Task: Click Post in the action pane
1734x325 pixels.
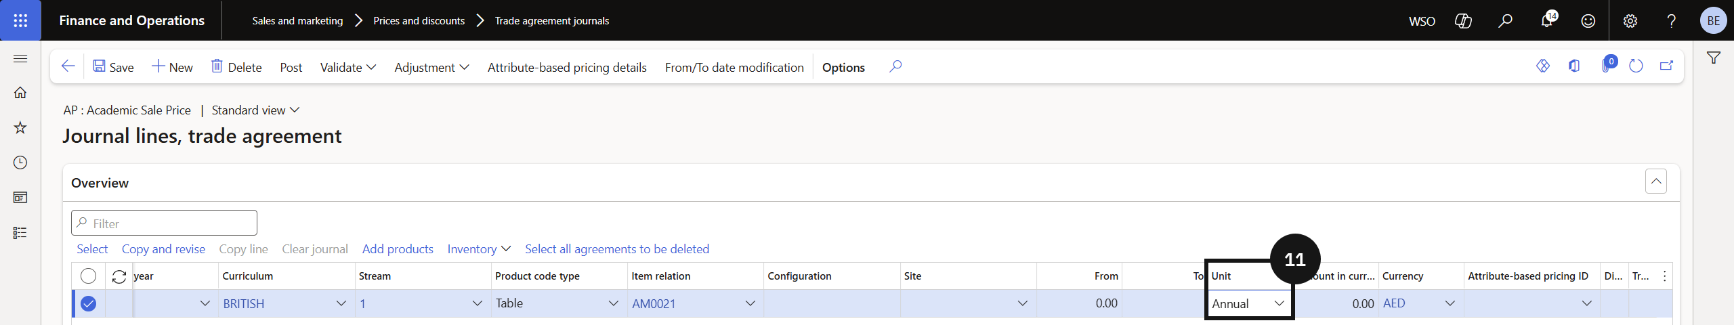Action: pos(291,67)
